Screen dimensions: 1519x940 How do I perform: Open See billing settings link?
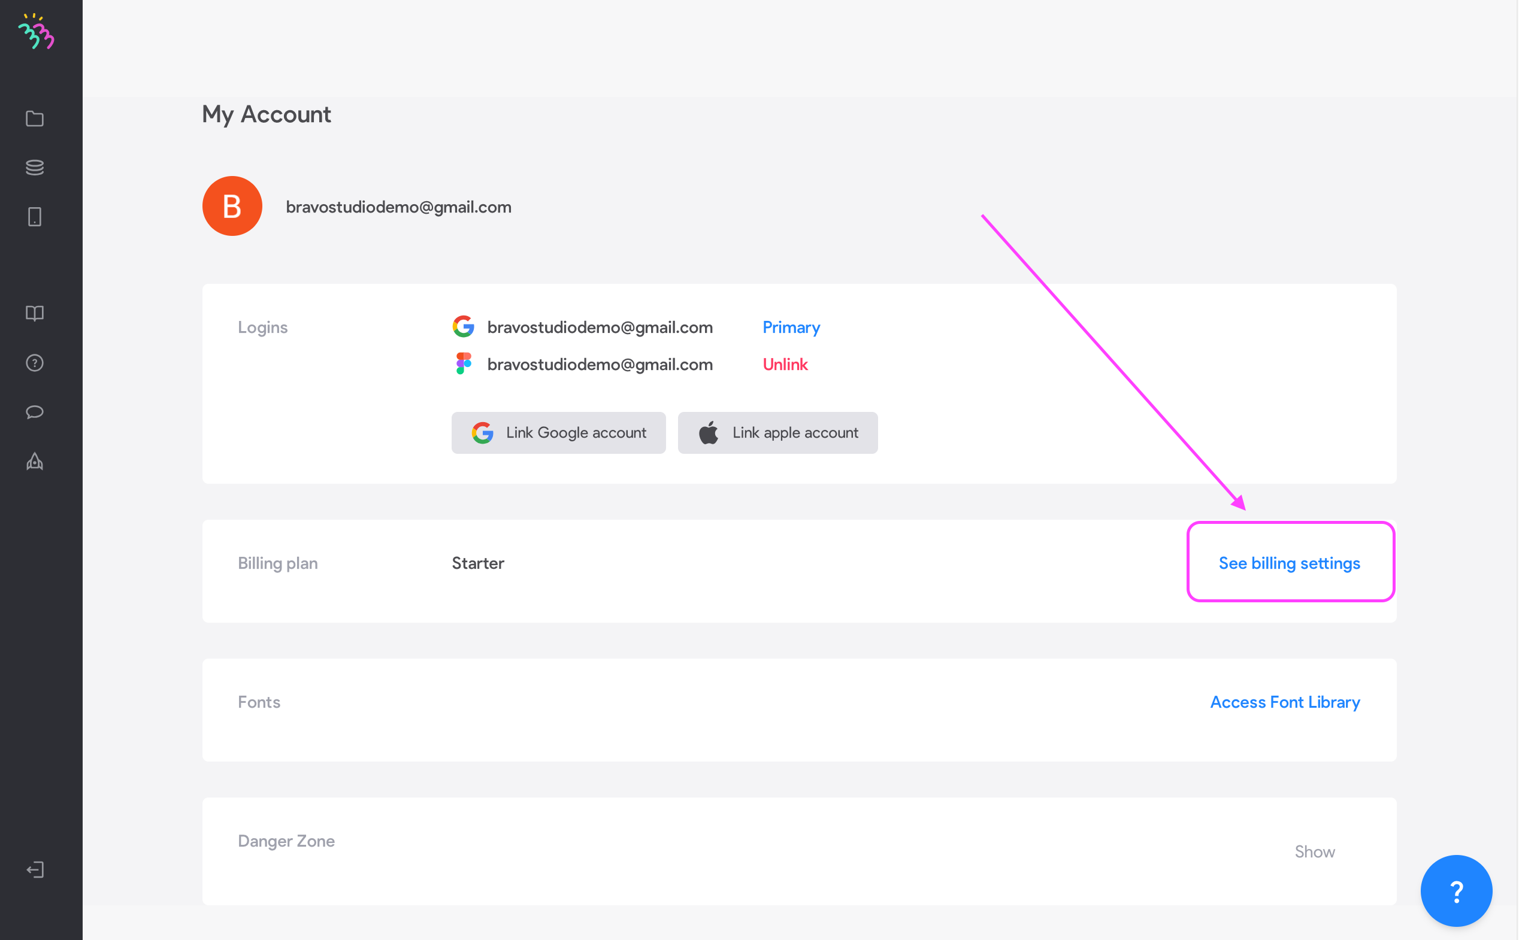(x=1289, y=563)
